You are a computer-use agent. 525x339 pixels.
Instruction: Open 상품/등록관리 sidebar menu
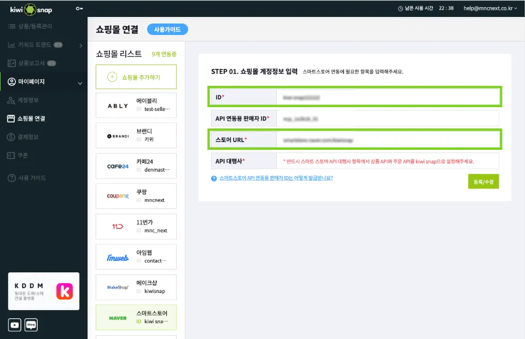(35, 26)
